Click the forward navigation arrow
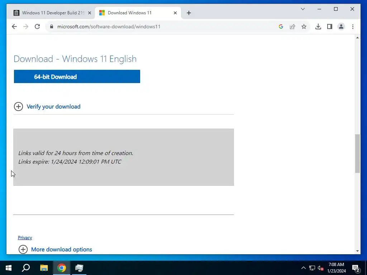The image size is (367, 275). tap(26, 26)
